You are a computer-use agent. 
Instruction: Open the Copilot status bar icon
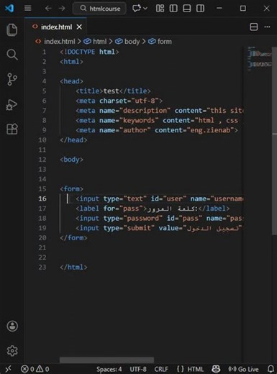(216, 369)
